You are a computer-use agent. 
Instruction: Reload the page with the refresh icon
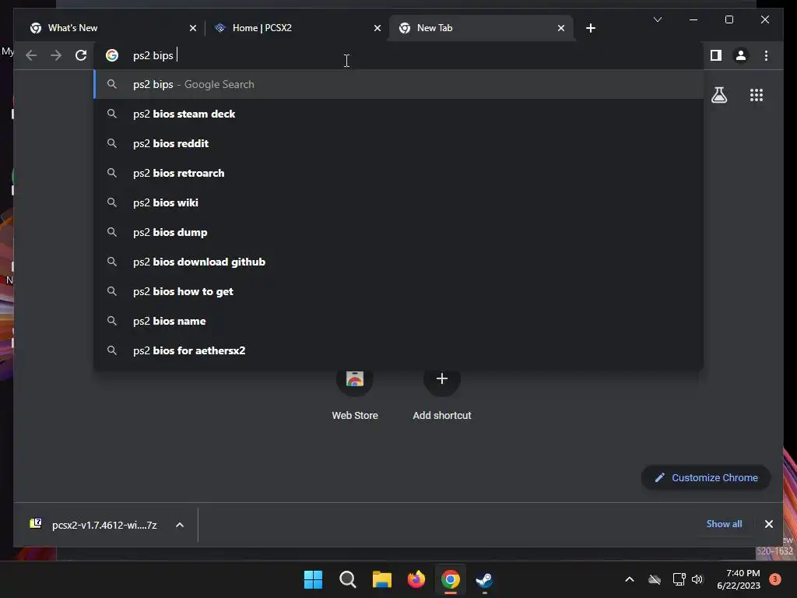coord(81,55)
